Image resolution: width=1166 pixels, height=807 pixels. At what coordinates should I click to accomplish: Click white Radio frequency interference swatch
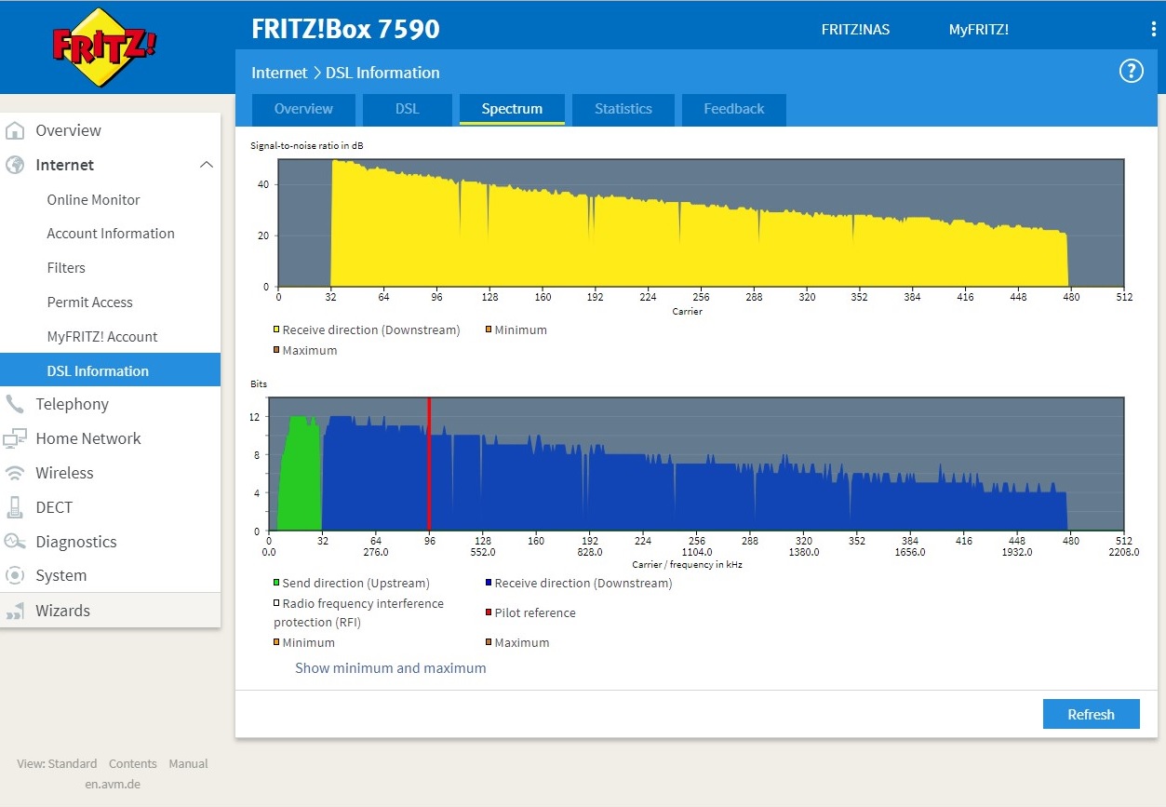(276, 603)
